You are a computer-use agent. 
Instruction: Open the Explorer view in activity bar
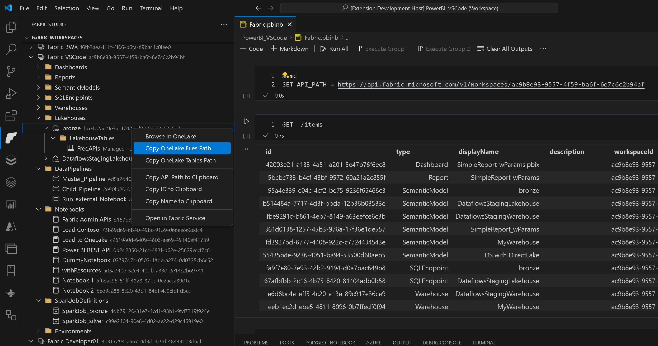point(11,27)
